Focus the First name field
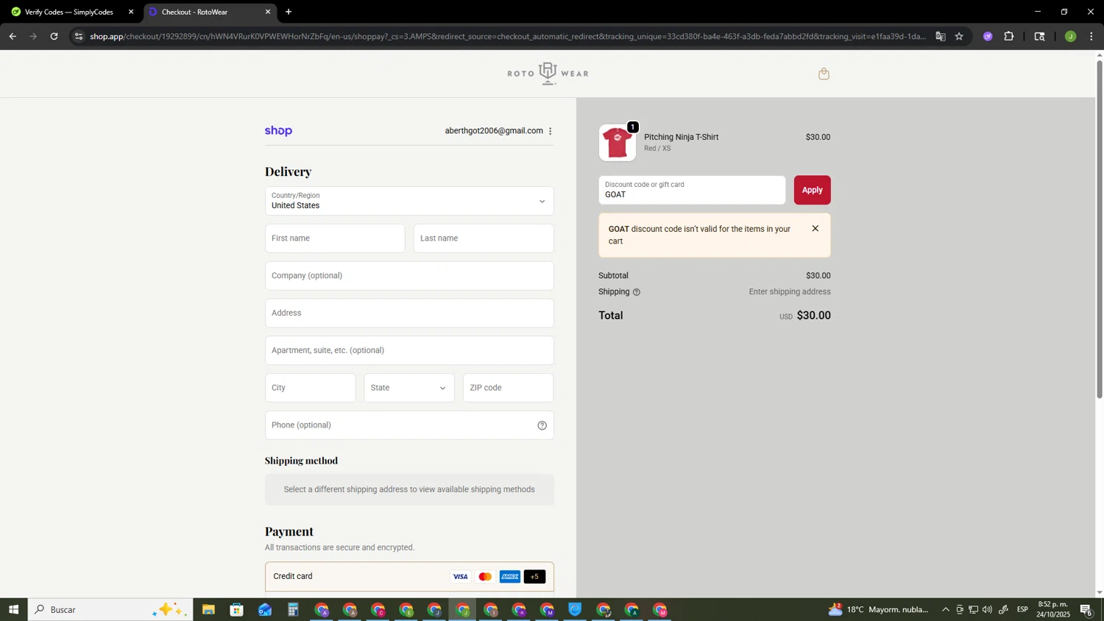 pyautogui.click(x=335, y=238)
